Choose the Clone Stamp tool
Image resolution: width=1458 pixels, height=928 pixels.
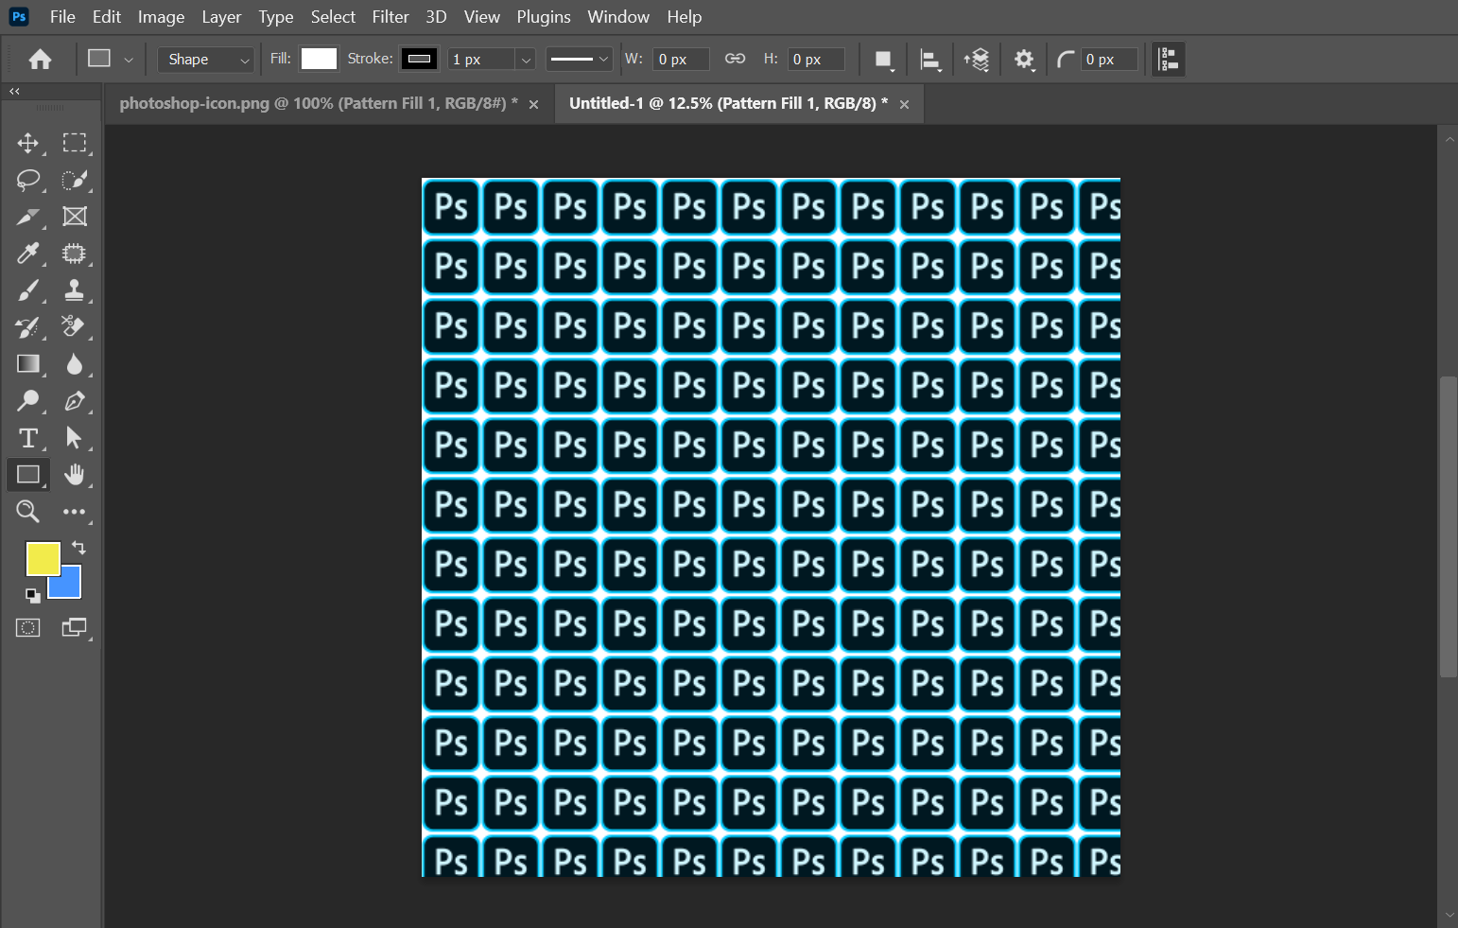(74, 290)
